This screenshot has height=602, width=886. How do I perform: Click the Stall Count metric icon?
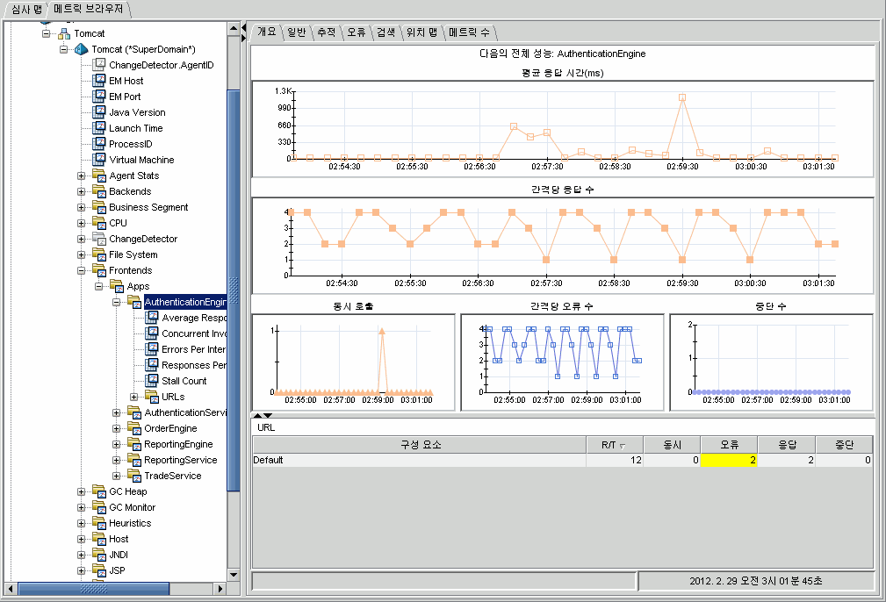152,381
